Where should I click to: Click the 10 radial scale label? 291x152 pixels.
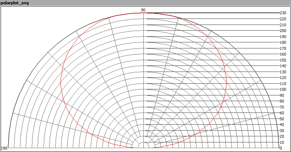click(x=282, y=142)
